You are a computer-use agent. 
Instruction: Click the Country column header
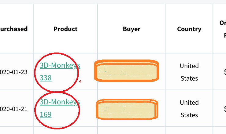point(189,29)
